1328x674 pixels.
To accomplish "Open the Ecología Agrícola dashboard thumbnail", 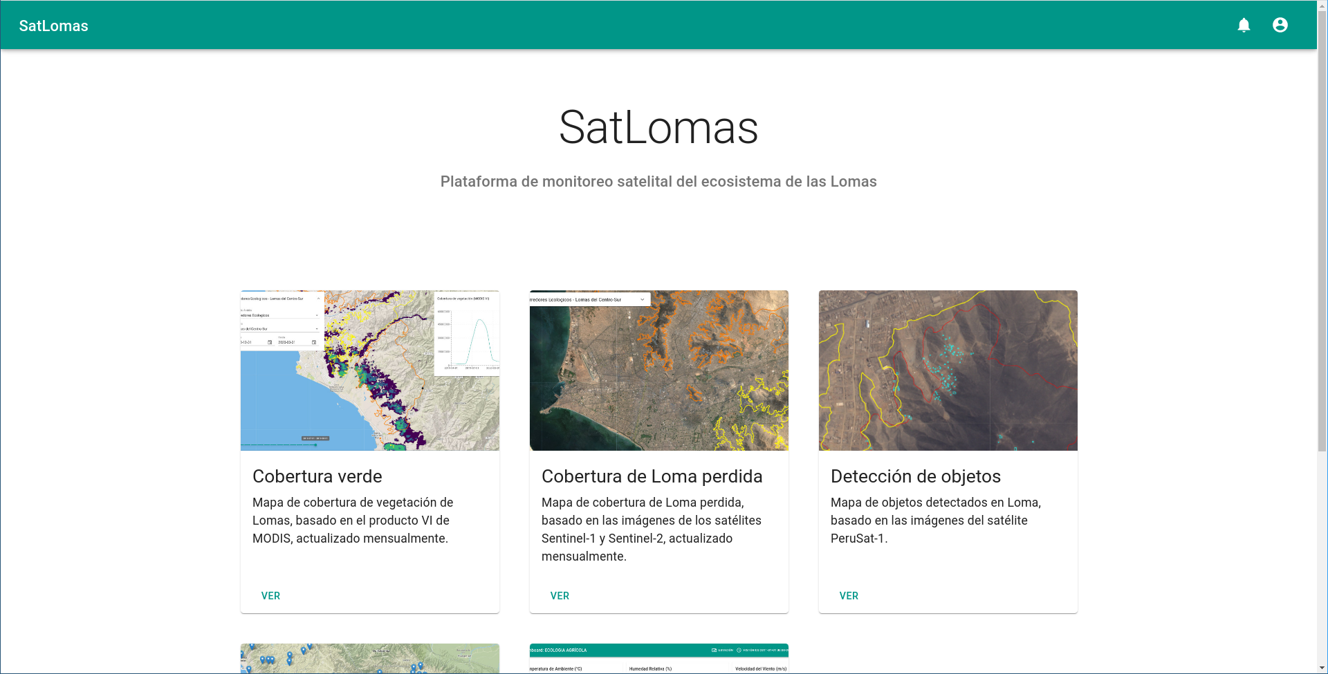I will click(659, 659).
